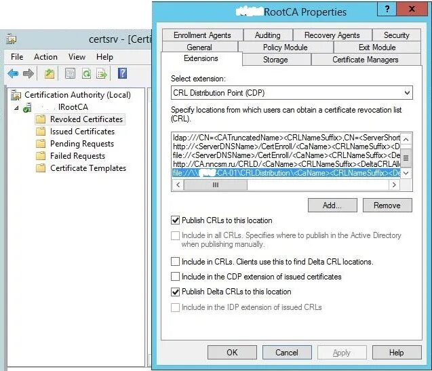Check Include in CRLs for Delta CRL locations

[175, 261]
